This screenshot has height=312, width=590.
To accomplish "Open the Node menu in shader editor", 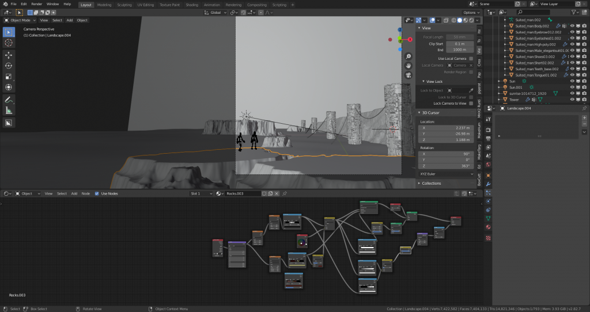I will tap(85, 193).
